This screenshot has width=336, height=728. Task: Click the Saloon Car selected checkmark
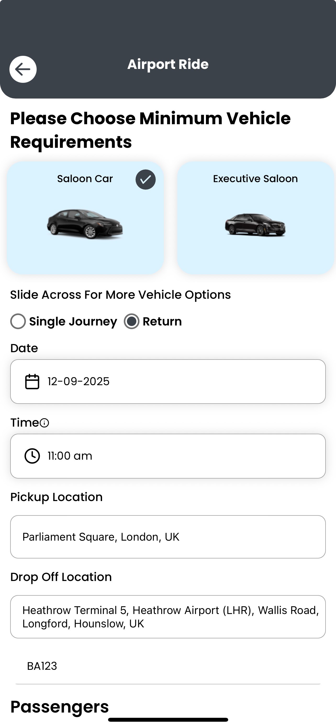tap(145, 180)
